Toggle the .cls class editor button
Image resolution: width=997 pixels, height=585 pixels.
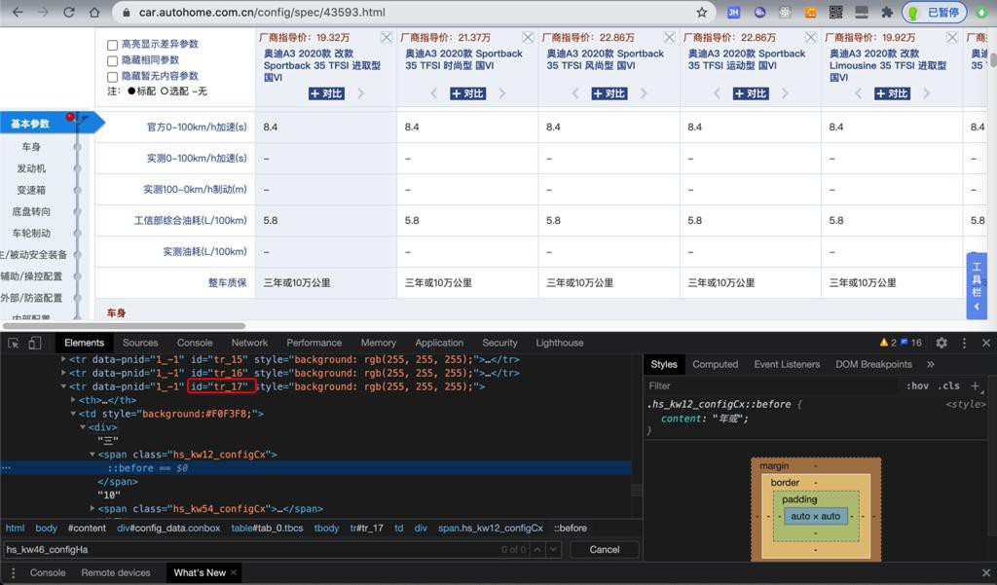[948, 385]
